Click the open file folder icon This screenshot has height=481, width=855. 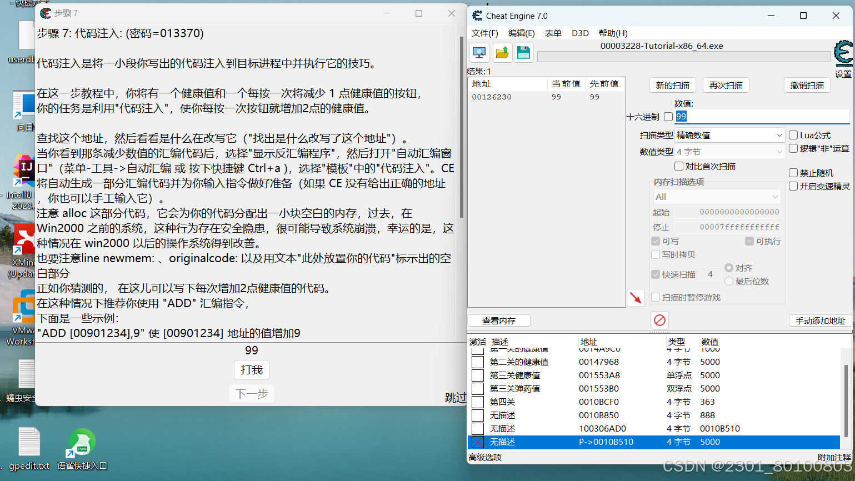click(x=502, y=53)
